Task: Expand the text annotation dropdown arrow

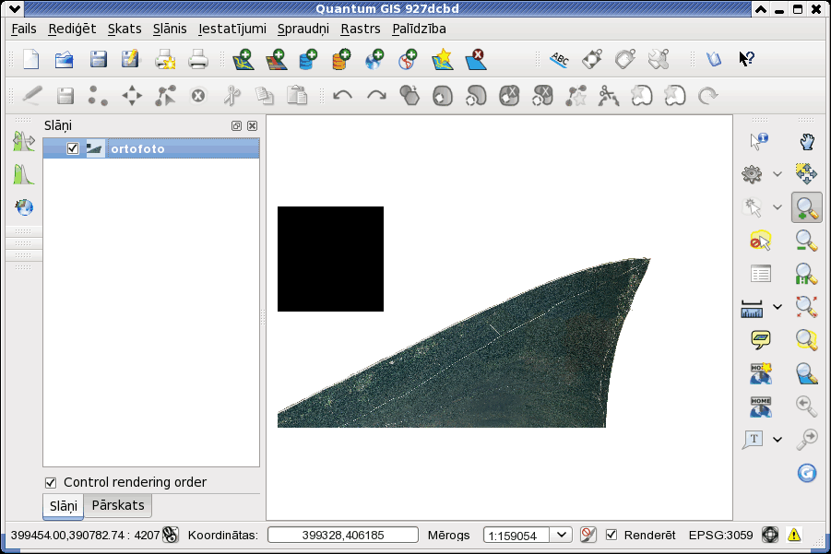Action: pos(778,439)
